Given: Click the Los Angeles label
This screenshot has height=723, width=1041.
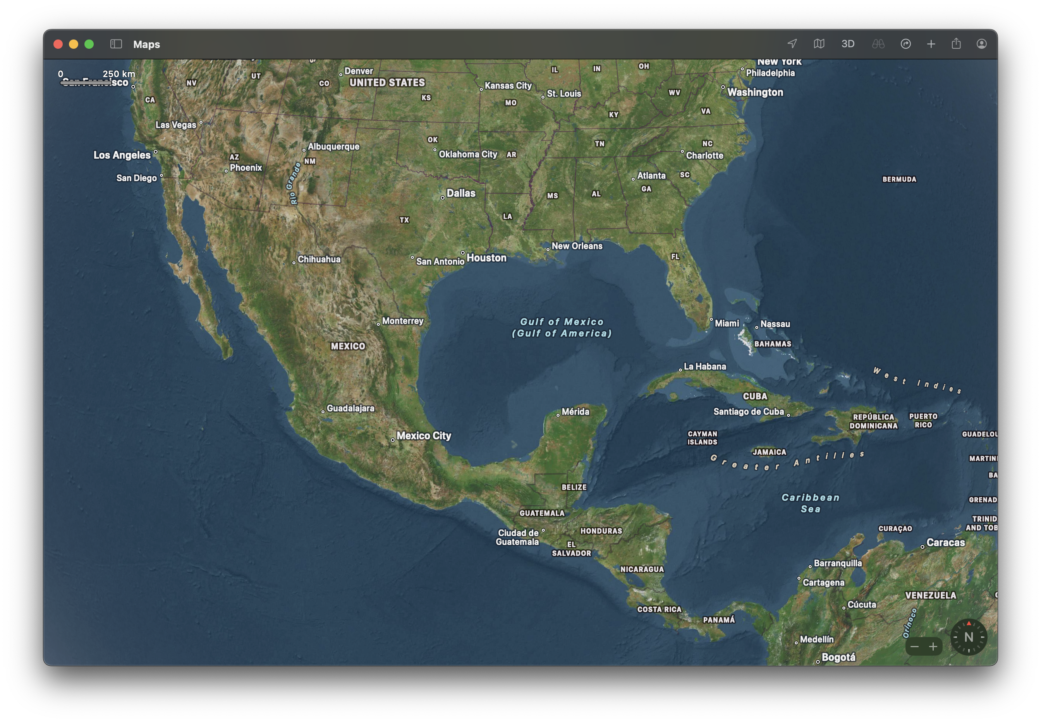Looking at the screenshot, I should click(122, 155).
